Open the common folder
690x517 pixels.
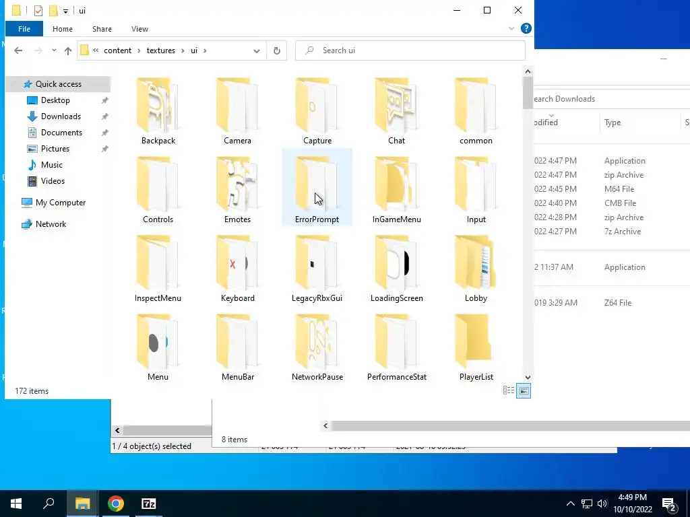[x=476, y=112]
